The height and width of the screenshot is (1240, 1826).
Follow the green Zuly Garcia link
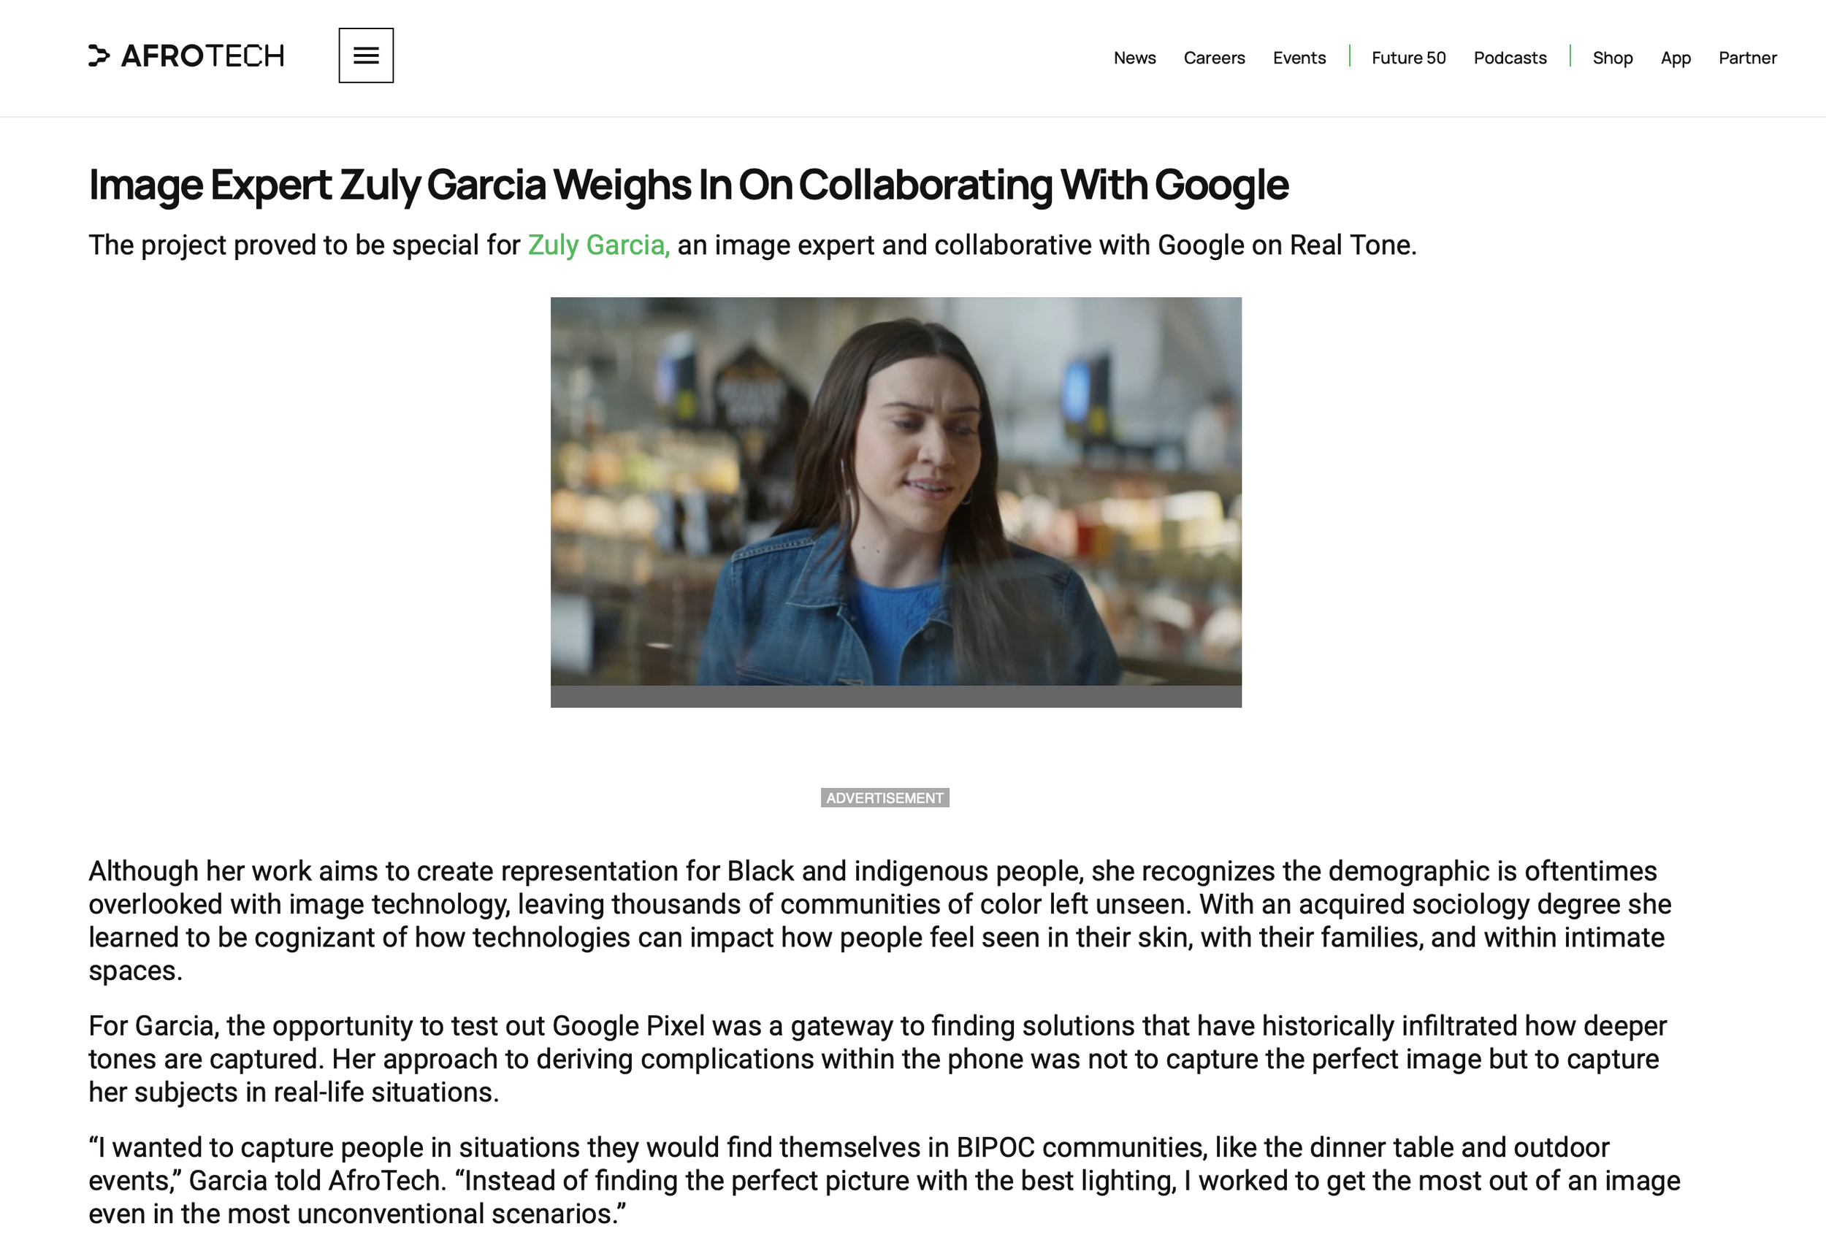[599, 245]
